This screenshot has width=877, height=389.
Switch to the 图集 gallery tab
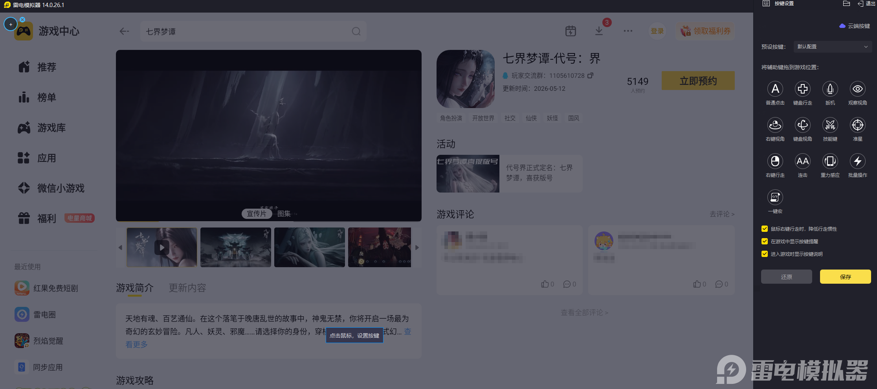tap(284, 214)
